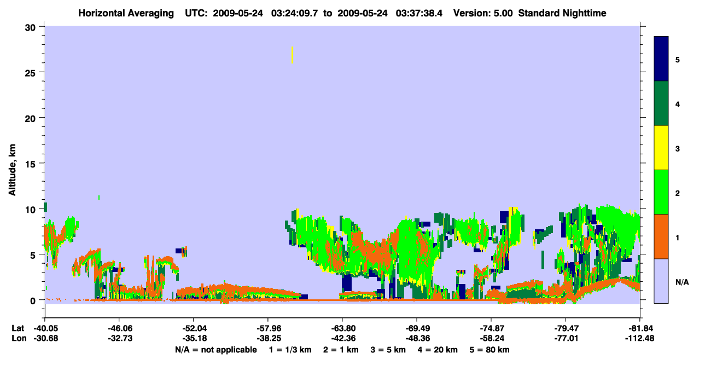This screenshot has width=711, height=365.
Task: Click latitude value -81.84
Action: coord(640,328)
